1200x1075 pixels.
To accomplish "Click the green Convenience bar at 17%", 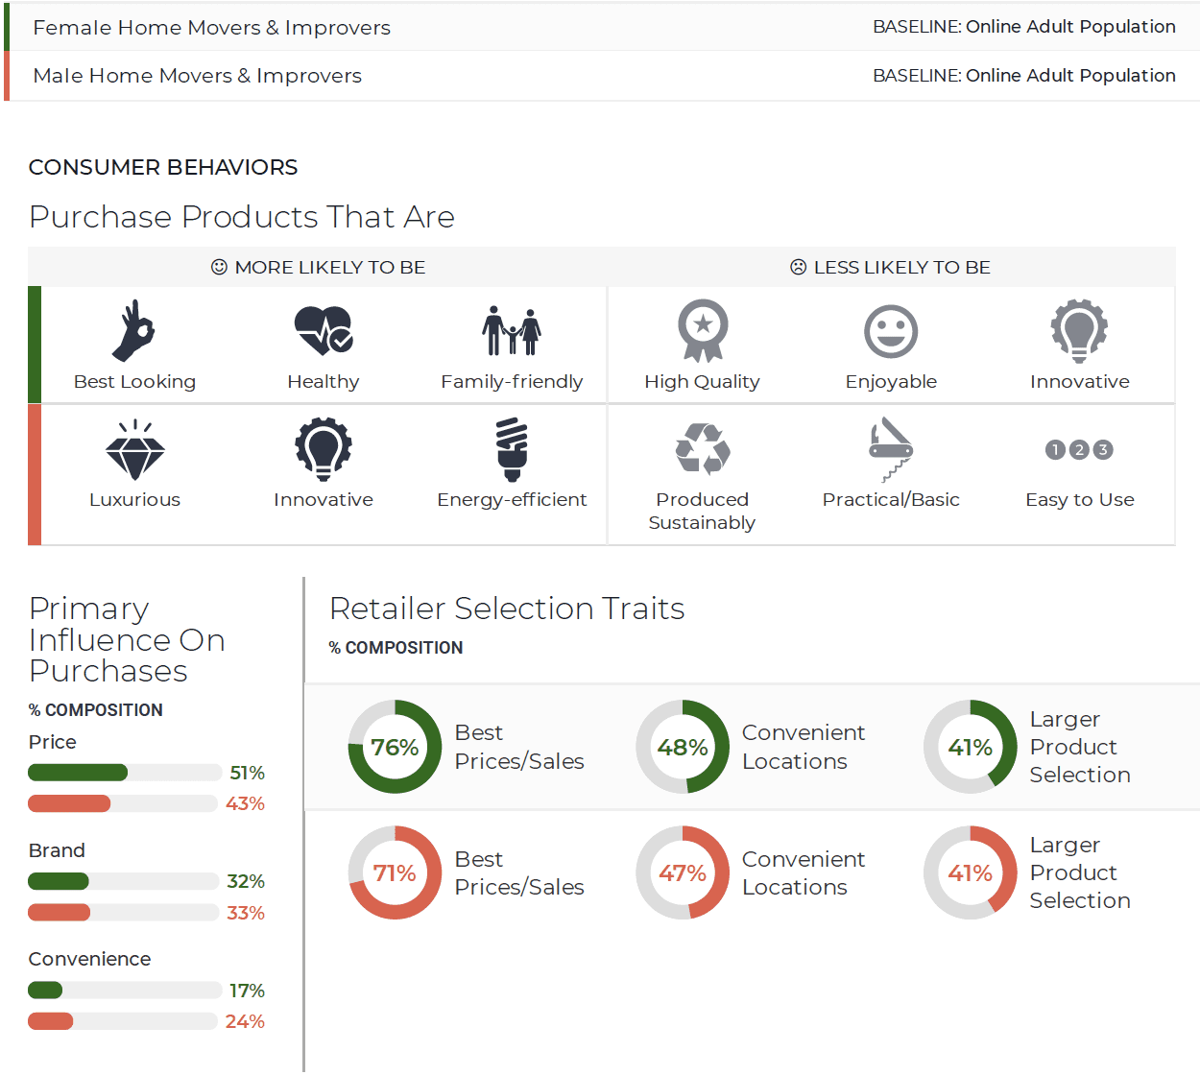I will pyautogui.click(x=45, y=990).
